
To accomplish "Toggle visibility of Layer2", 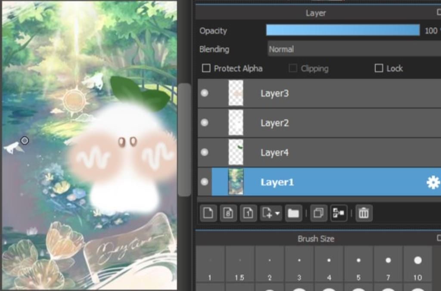I will [x=205, y=123].
